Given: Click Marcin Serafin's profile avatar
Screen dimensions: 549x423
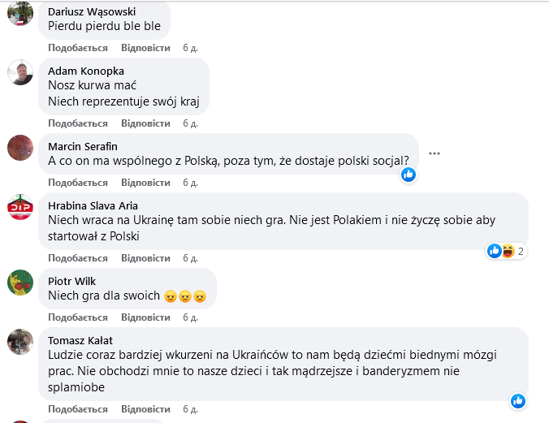Looking at the screenshot, I should pos(20,148).
